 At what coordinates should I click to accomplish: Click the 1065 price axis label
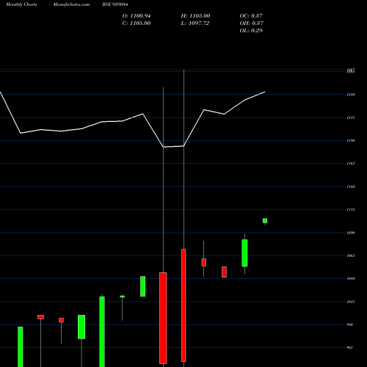tap(351, 255)
